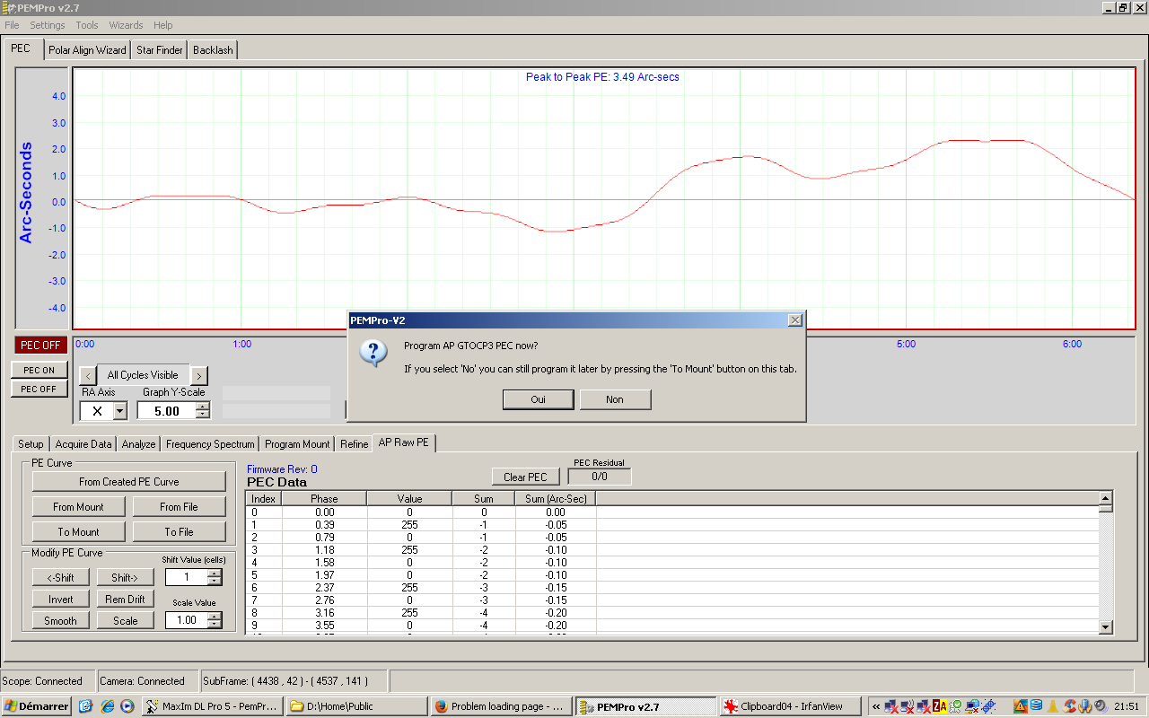Decrease Graph Y-Scale with down spinner
The height and width of the screenshot is (718, 1149).
click(203, 416)
